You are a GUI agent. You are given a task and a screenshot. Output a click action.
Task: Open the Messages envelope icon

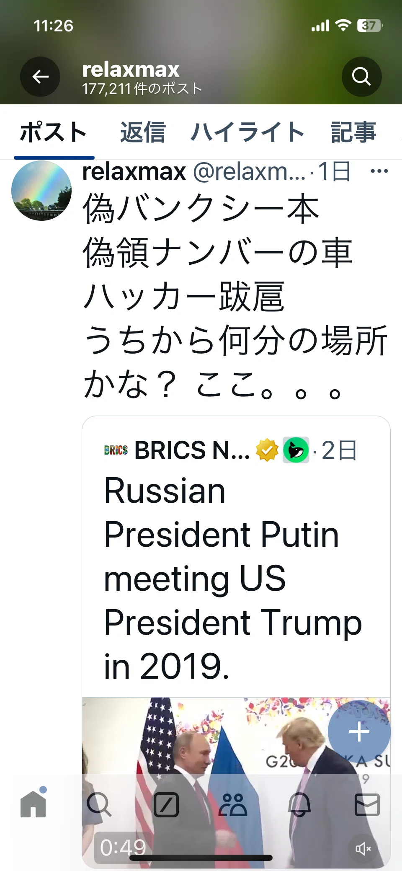367,805
